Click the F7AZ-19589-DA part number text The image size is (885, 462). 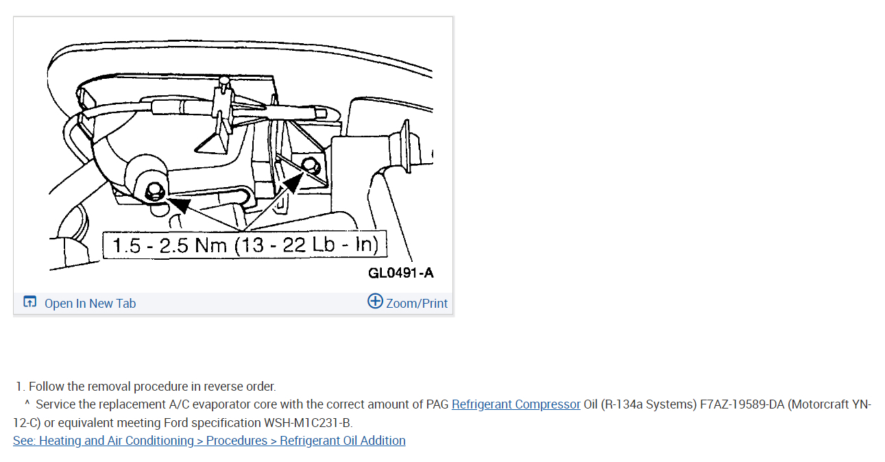(x=742, y=404)
